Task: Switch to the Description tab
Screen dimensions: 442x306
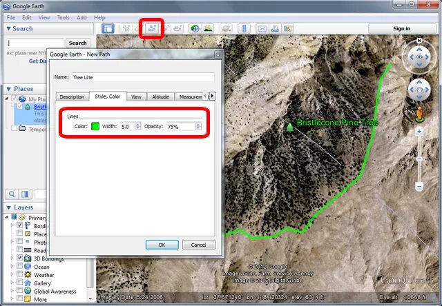Action: (x=72, y=96)
